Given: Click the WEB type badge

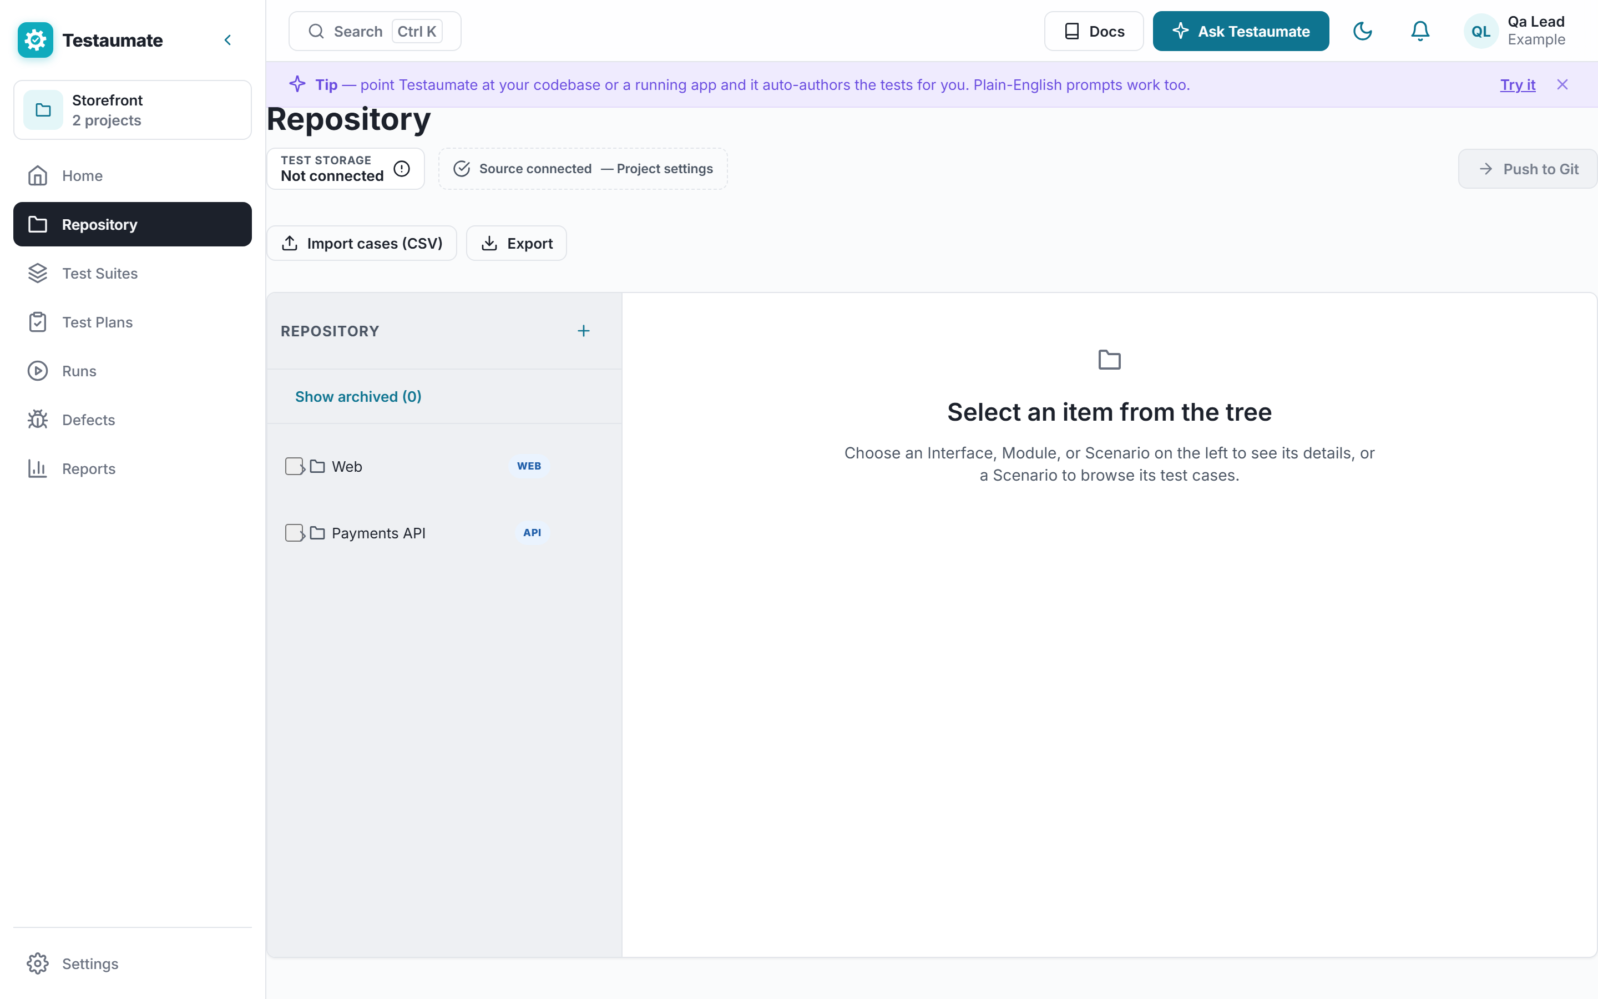Looking at the screenshot, I should 529,466.
